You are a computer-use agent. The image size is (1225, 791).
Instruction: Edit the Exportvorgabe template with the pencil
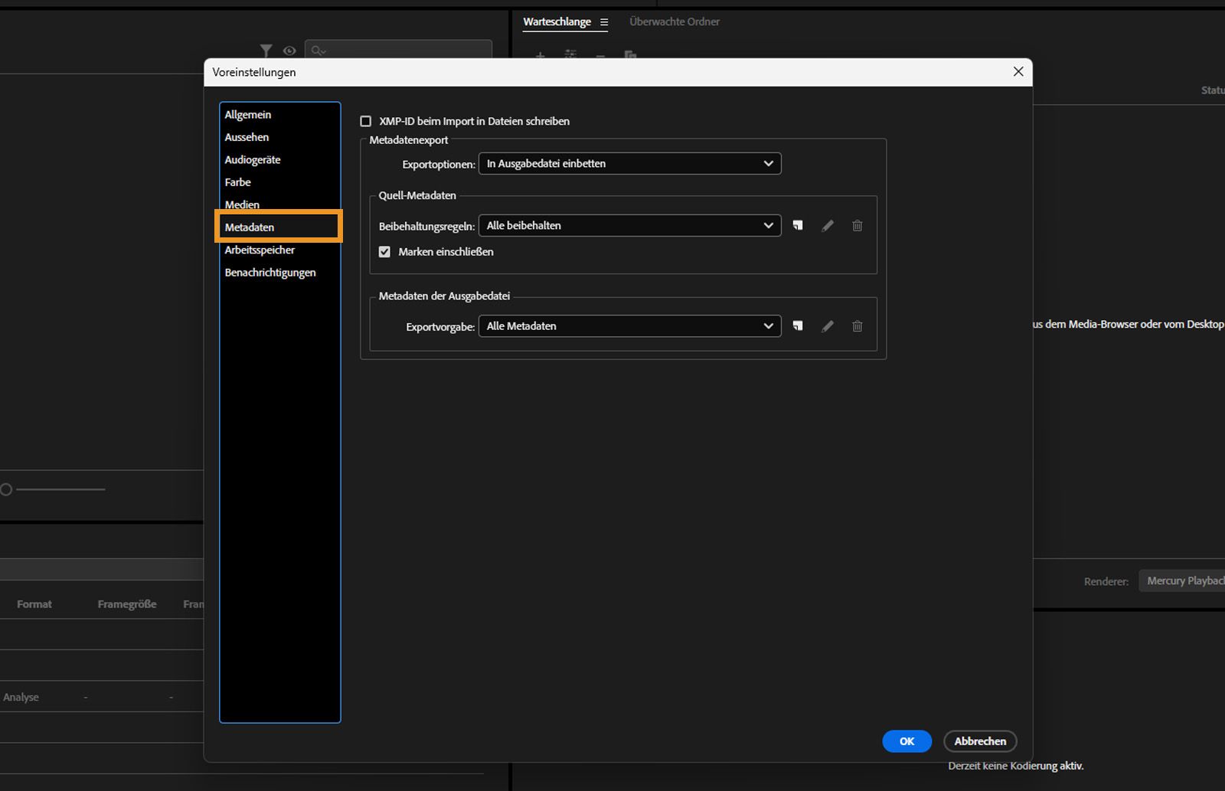tap(828, 326)
